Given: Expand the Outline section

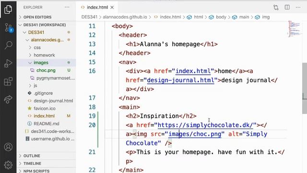Looking at the screenshot, I should 47,156.
